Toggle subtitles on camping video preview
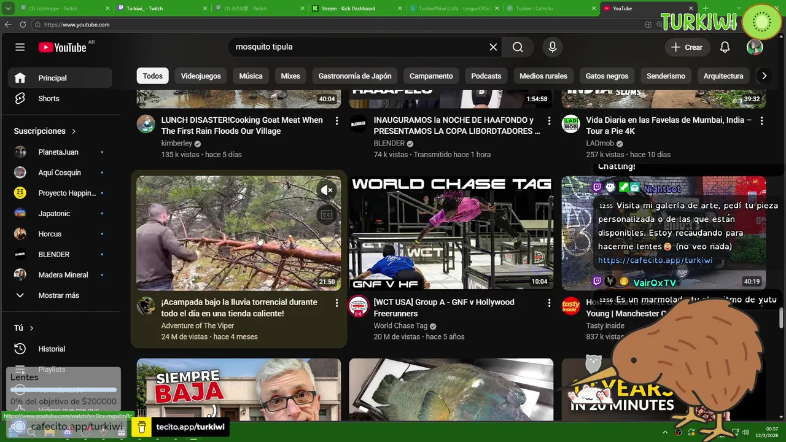This screenshot has width=786, height=442. 327,214
